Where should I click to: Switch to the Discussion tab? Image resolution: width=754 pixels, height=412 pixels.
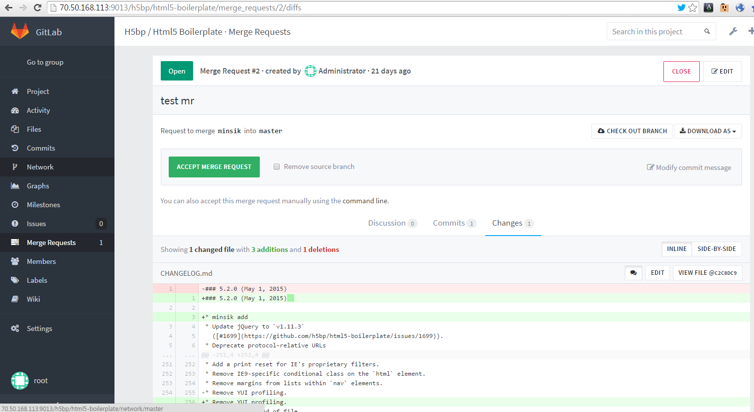coord(387,223)
